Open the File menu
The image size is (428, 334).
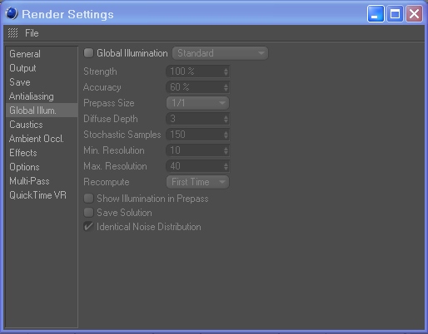(x=32, y=33)
